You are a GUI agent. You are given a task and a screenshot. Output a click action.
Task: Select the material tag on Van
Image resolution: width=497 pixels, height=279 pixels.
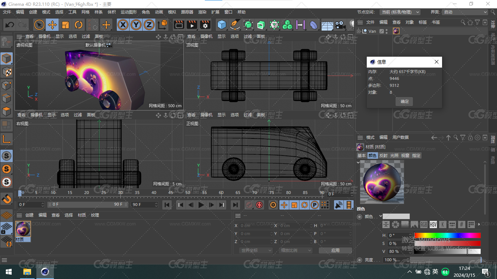(x=396, y=31)
